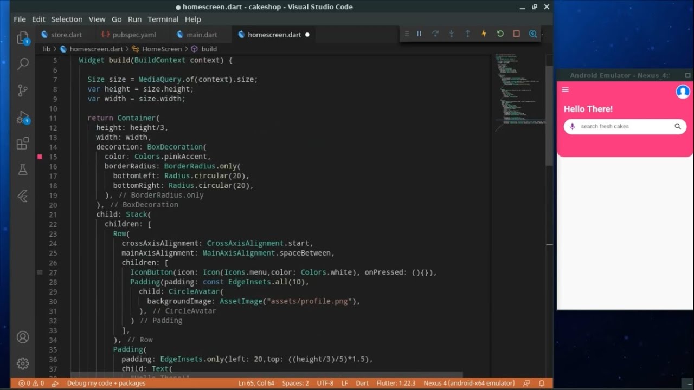694x390 pixels.
Task: Click the horizontal editor scrollbar
Action: tap(267, 375)
